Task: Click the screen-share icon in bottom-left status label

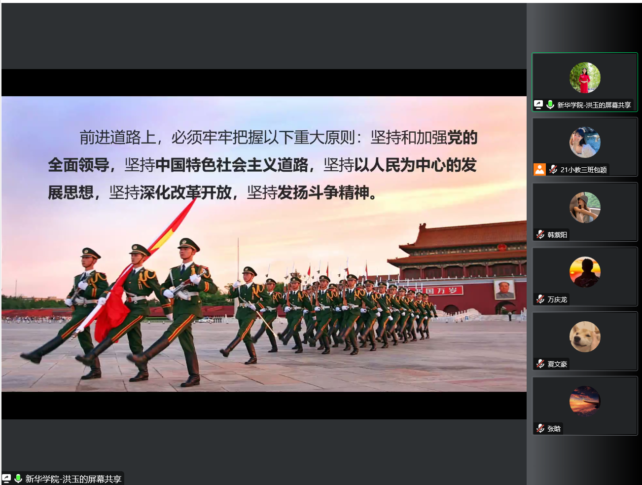Action: (6, 478)
